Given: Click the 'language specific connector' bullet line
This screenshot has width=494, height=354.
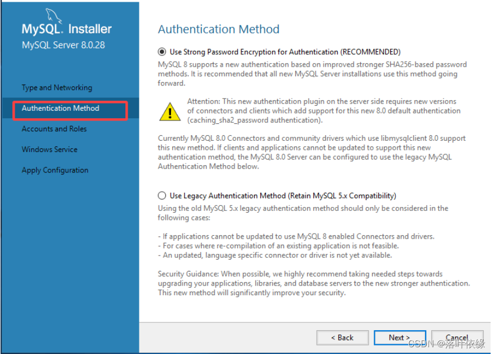Looking at the screenshot, I should tap(275, 255).
